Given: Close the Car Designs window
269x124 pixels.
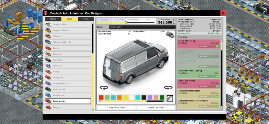Looking at the screenshot, I should point(223,13).
